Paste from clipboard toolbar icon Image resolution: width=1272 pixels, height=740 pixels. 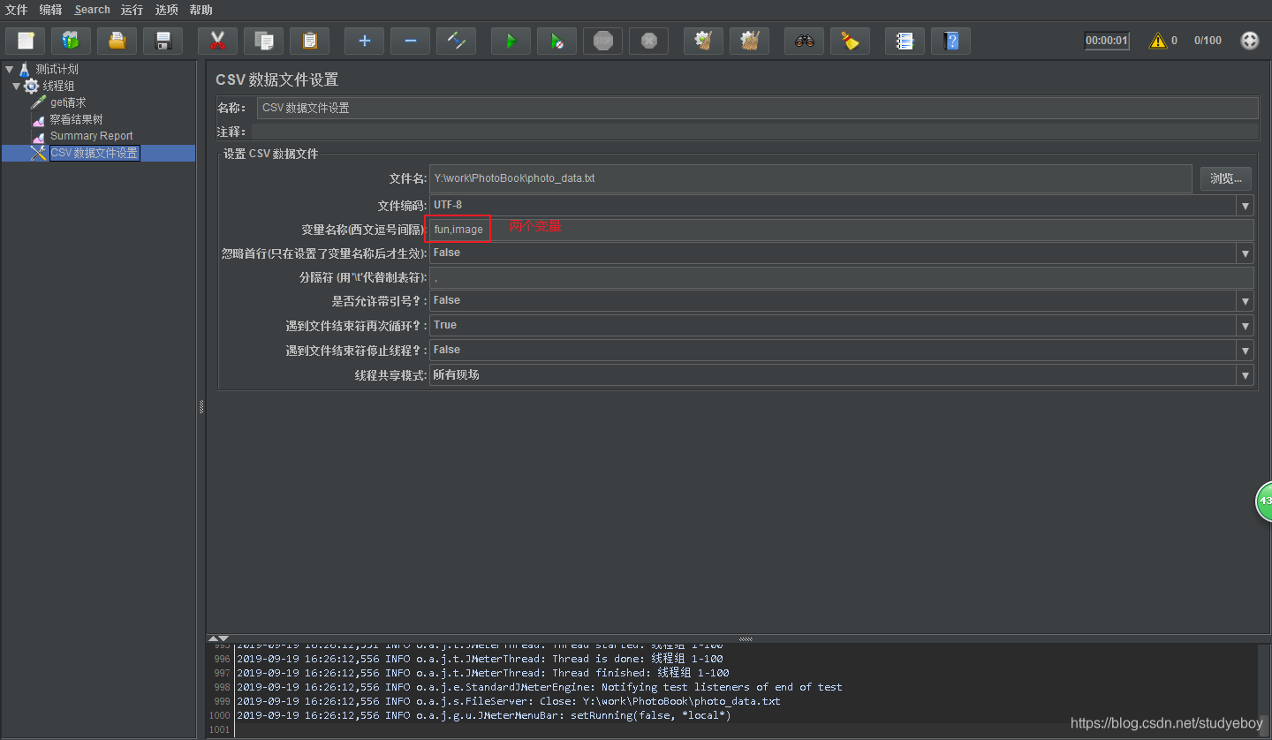point(309,41)
